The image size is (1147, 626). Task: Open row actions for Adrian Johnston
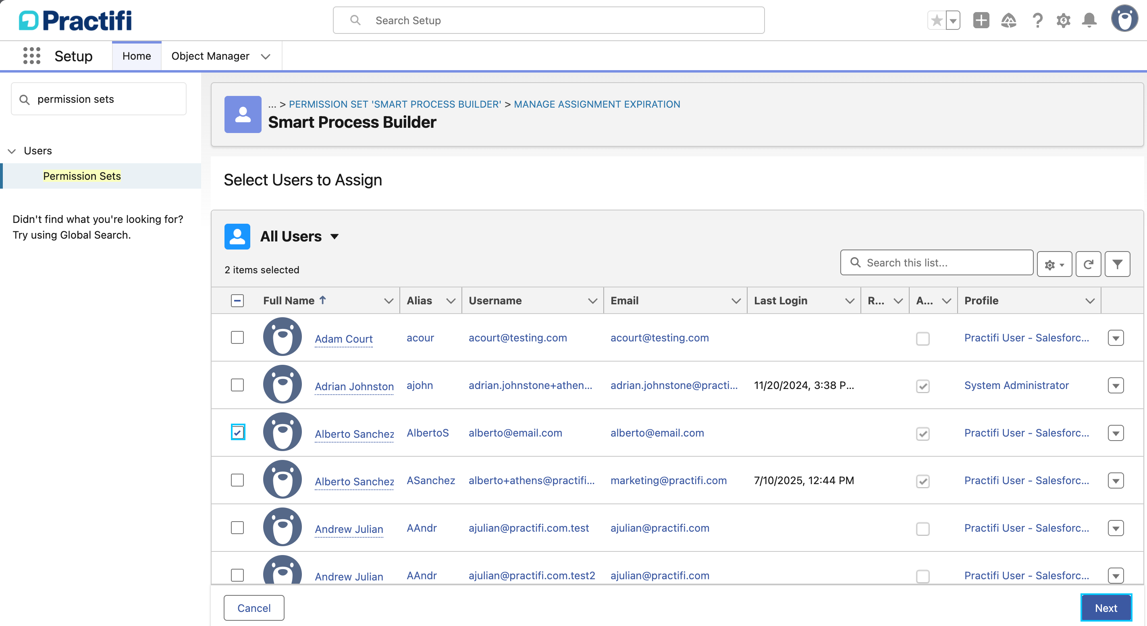(1116, 386)
